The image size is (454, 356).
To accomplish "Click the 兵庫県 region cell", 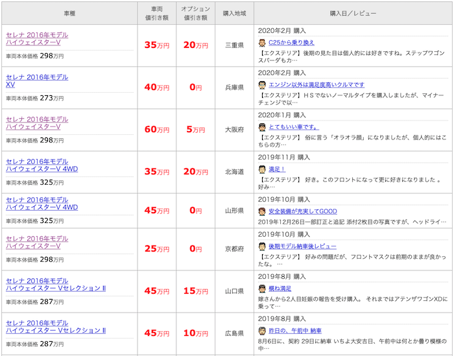I will coord(235,88).
